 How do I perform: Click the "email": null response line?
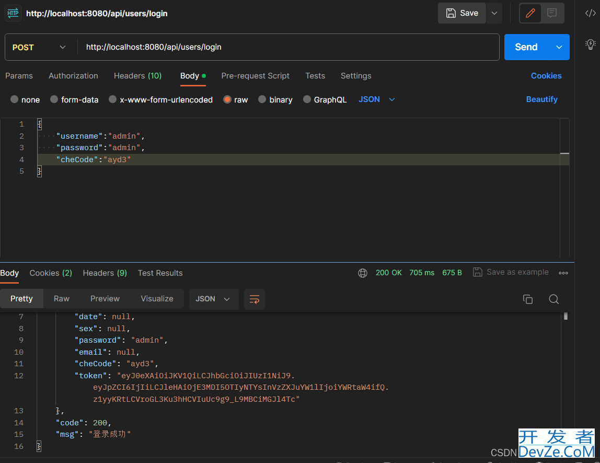click(107, 352)
